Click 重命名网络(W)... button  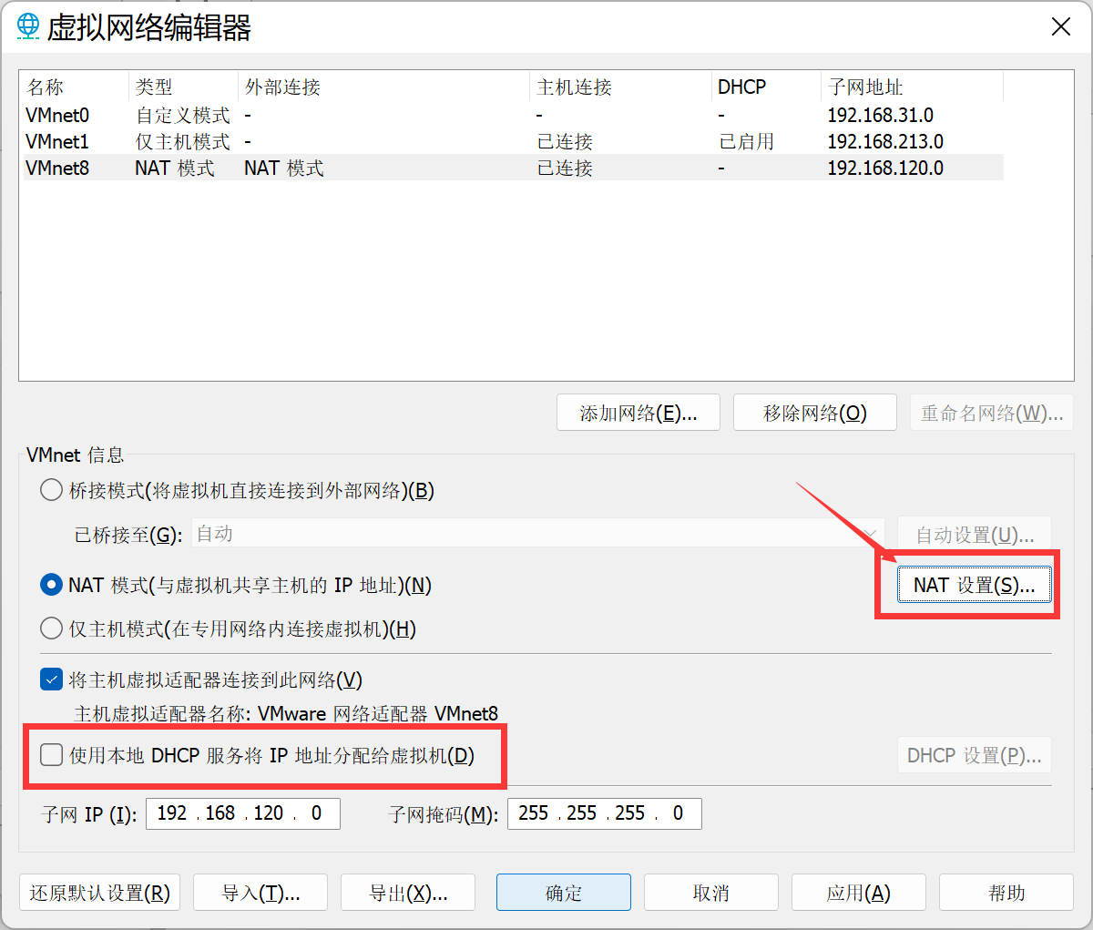click(x=992, y=414)
